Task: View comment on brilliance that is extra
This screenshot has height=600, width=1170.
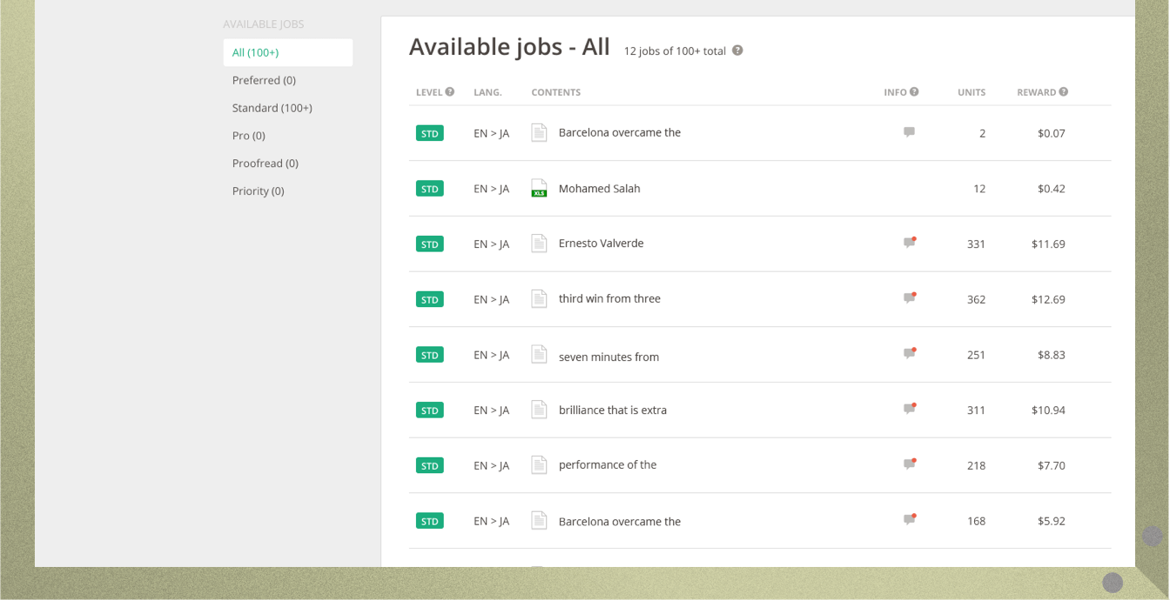Action: click(x=910, y=409)
